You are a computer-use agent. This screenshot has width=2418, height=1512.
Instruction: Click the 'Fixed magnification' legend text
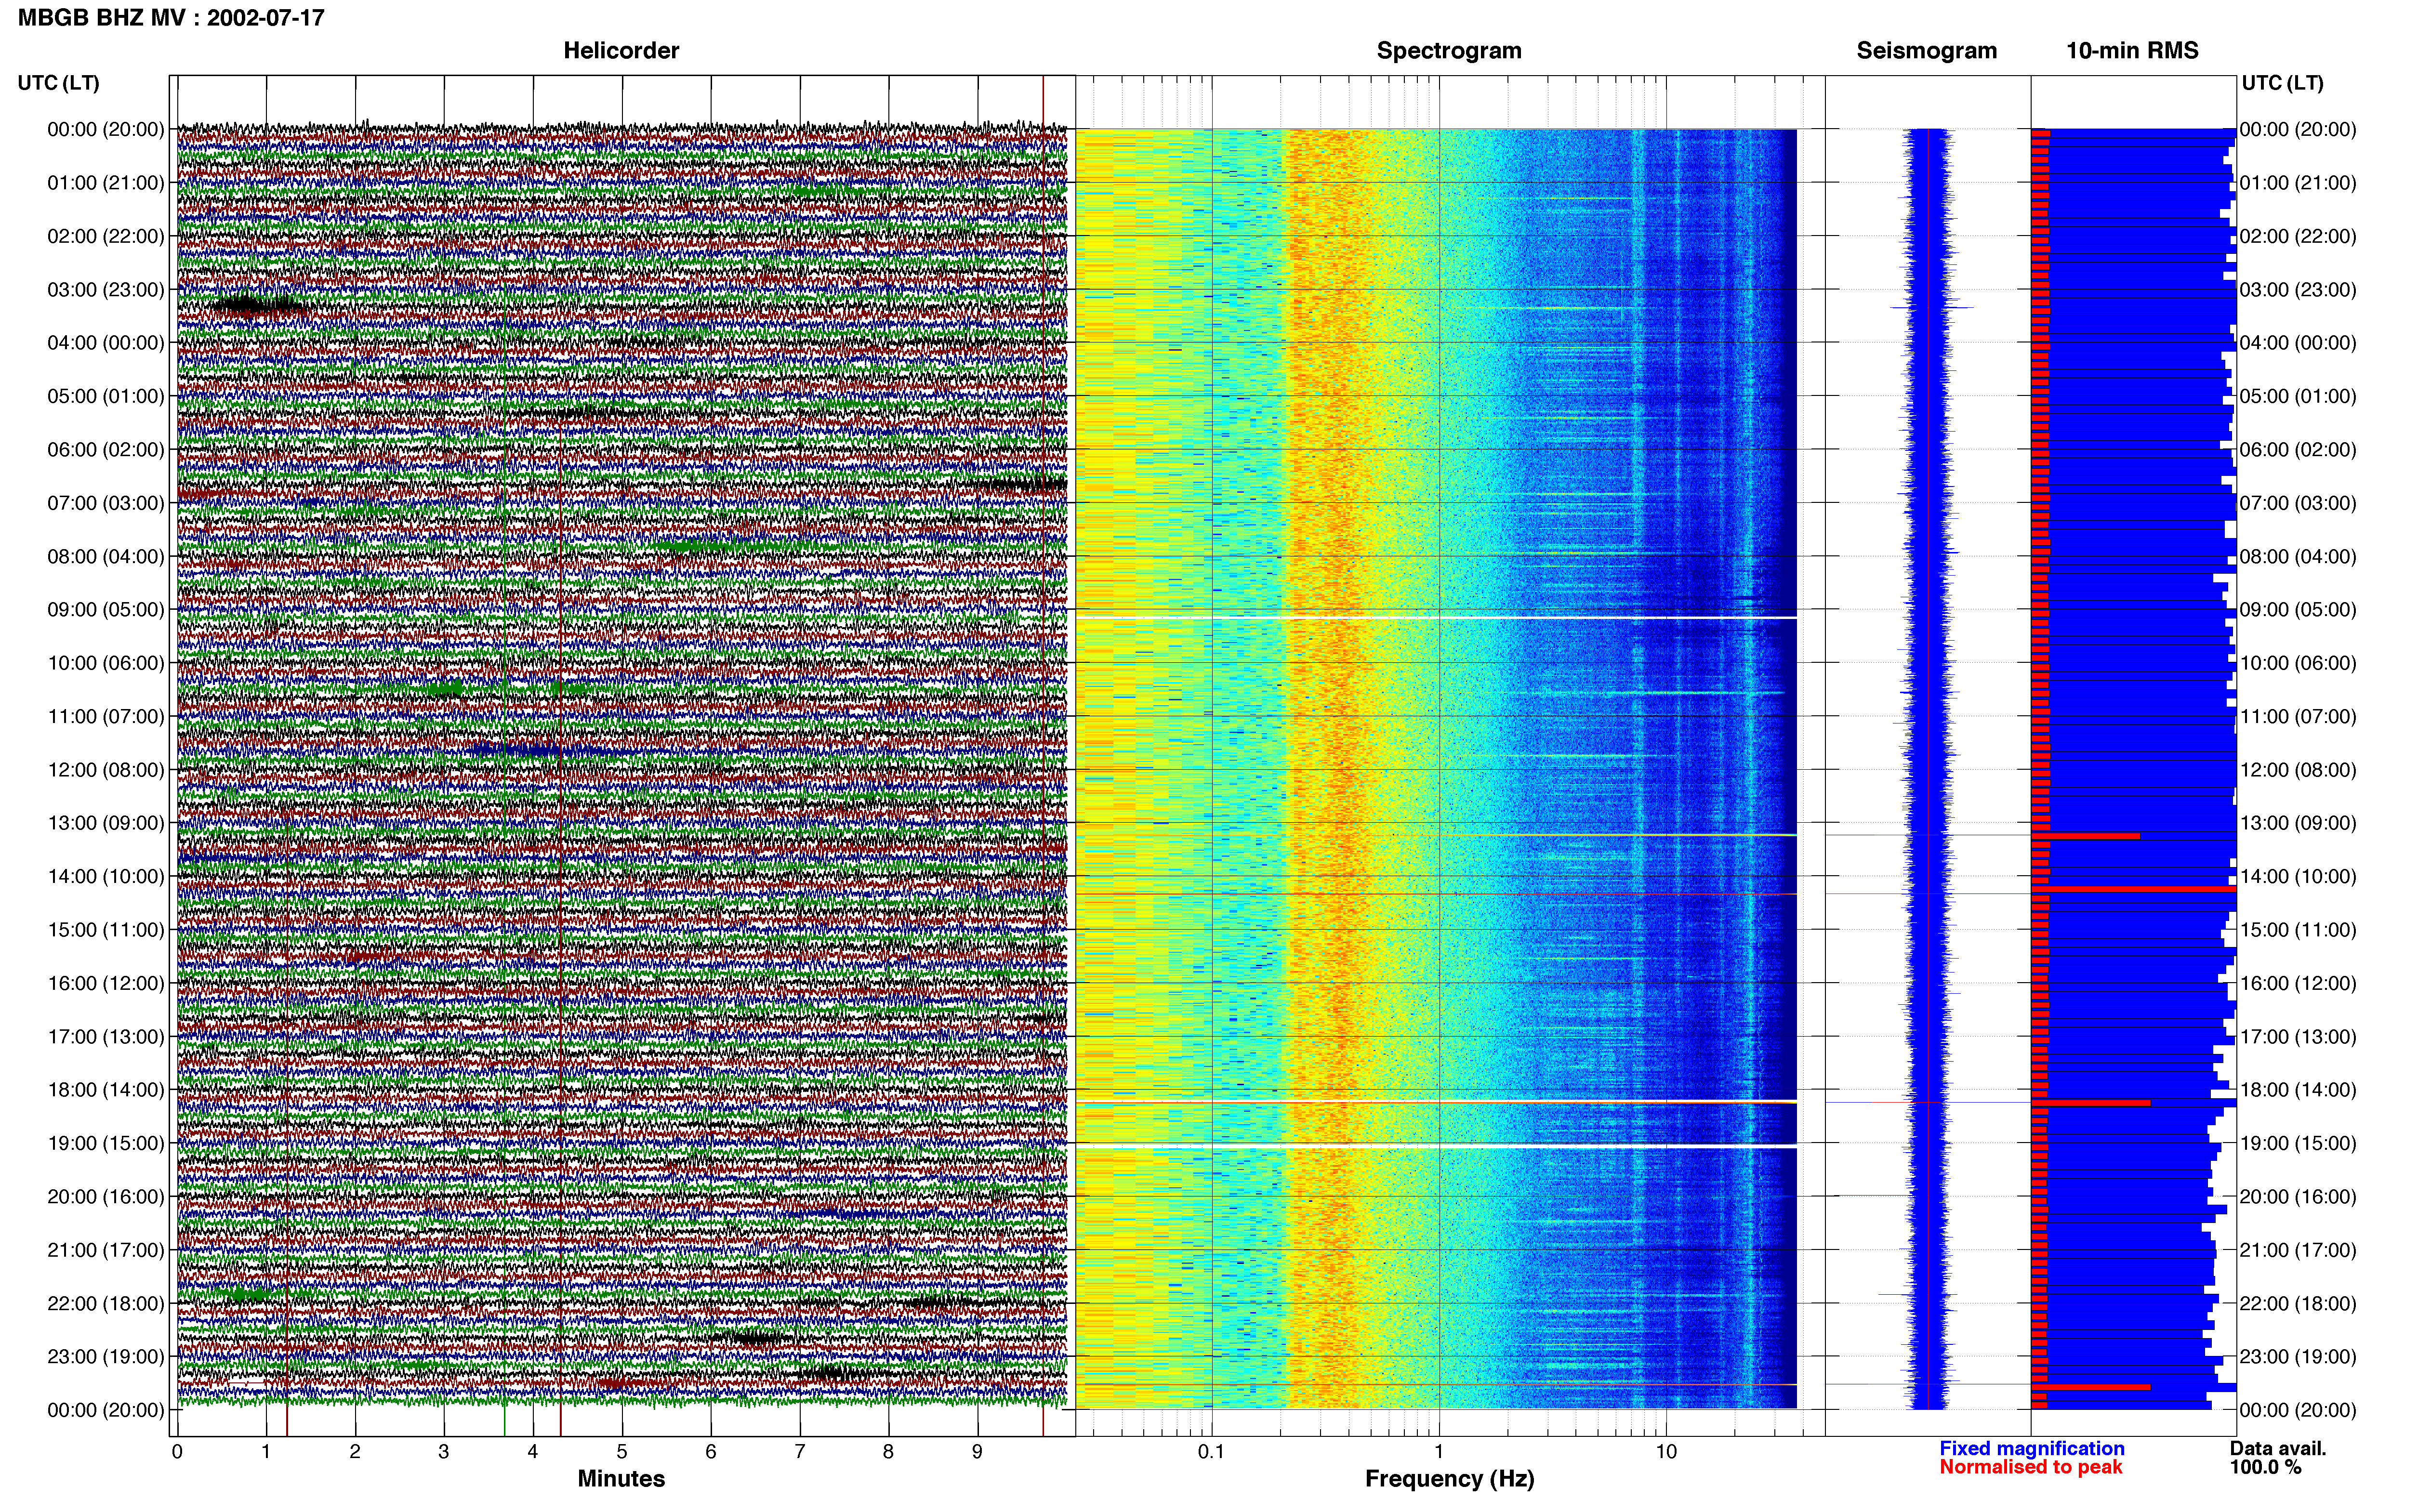2032,1448
